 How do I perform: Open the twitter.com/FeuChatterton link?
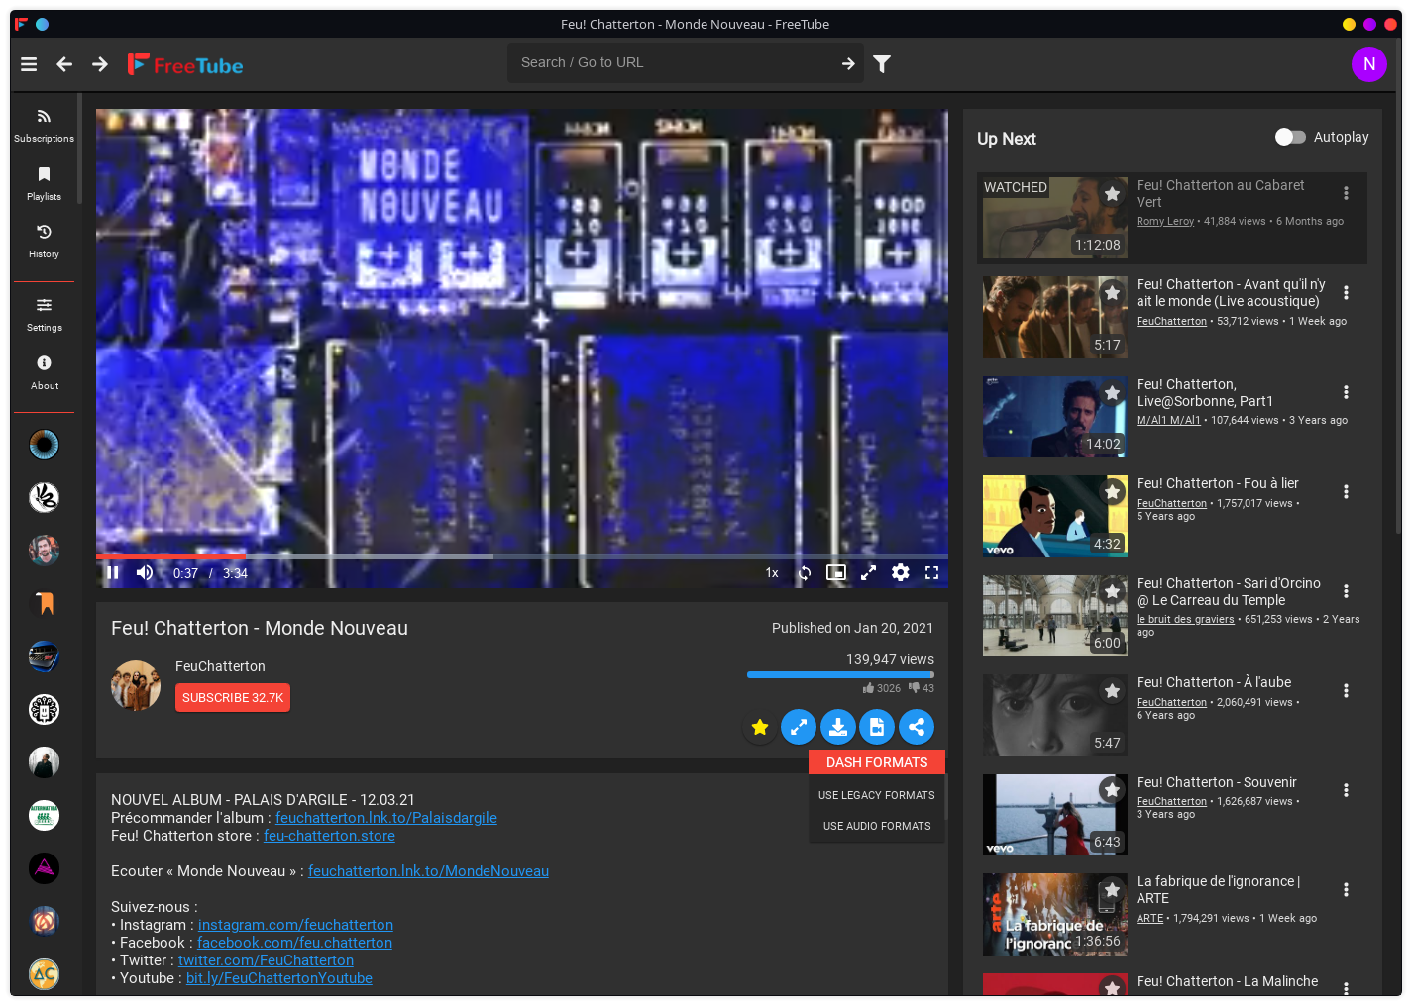[x=266, y=960]
